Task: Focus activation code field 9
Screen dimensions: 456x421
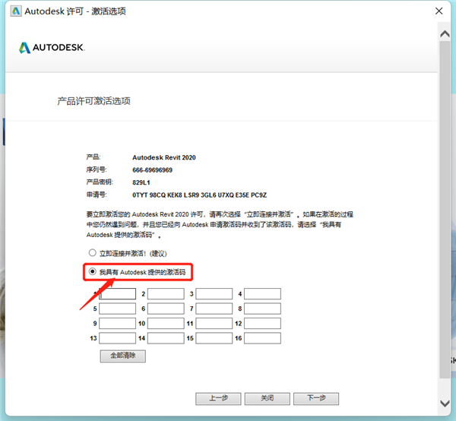Action: 117,324
